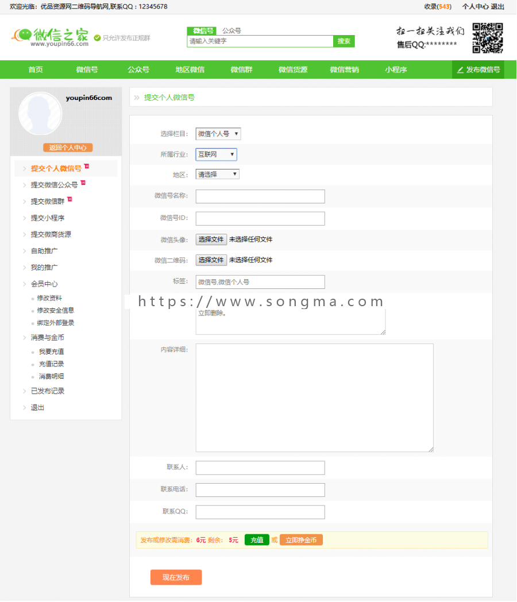Viewport: 517px width, 602px height.
Task: Click 选择文件 for 微信头像
Action: pyautogui.click(x=211, y=239)
